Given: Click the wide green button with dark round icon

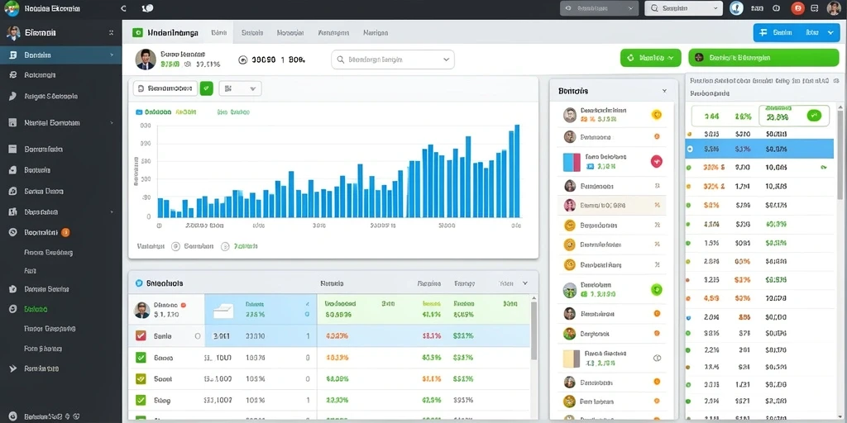Looking at the screenshot, I should 763,58.
